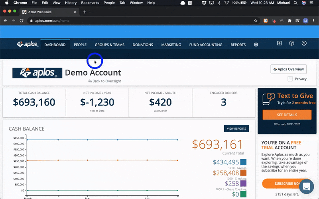Open the user account profile icon
Viewport: 319px width, 199px height.
304,43
